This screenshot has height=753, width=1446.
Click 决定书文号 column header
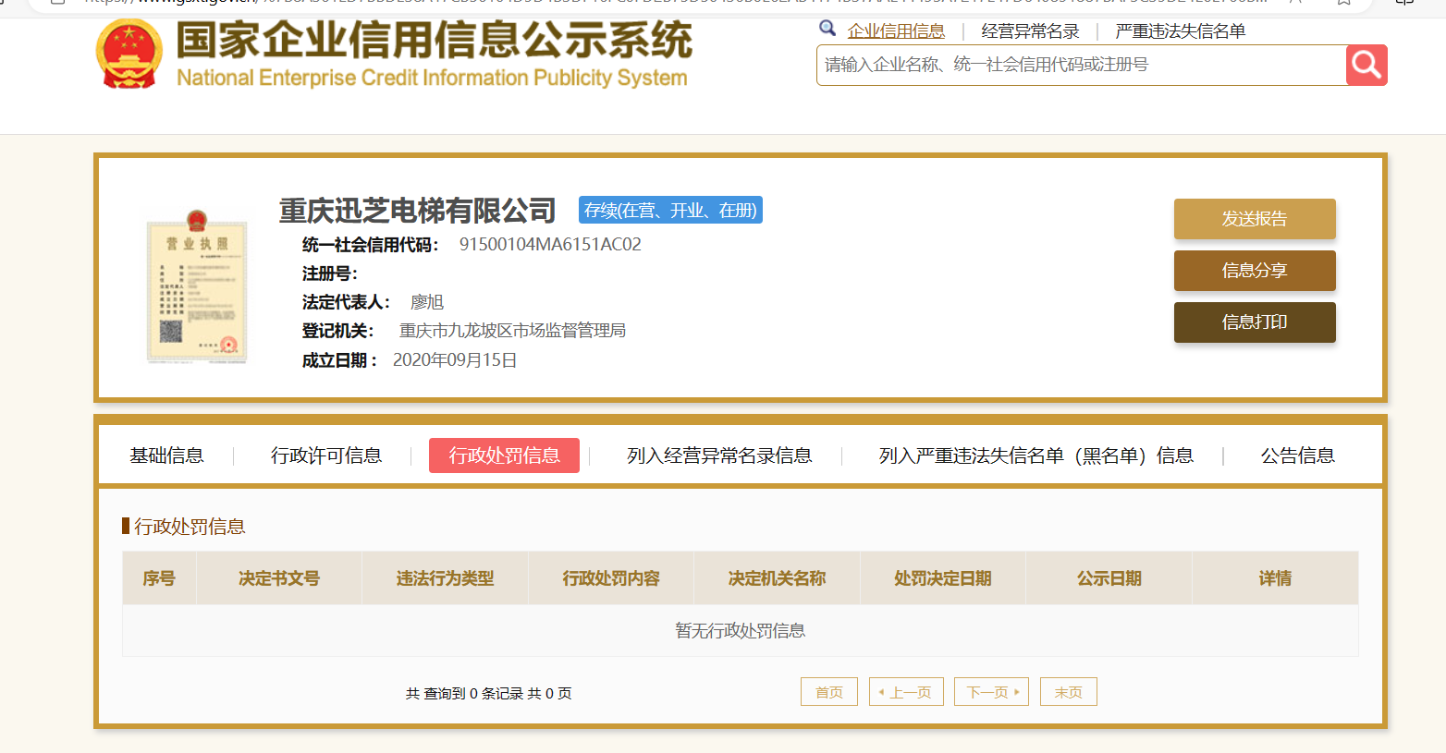[279, 578]
